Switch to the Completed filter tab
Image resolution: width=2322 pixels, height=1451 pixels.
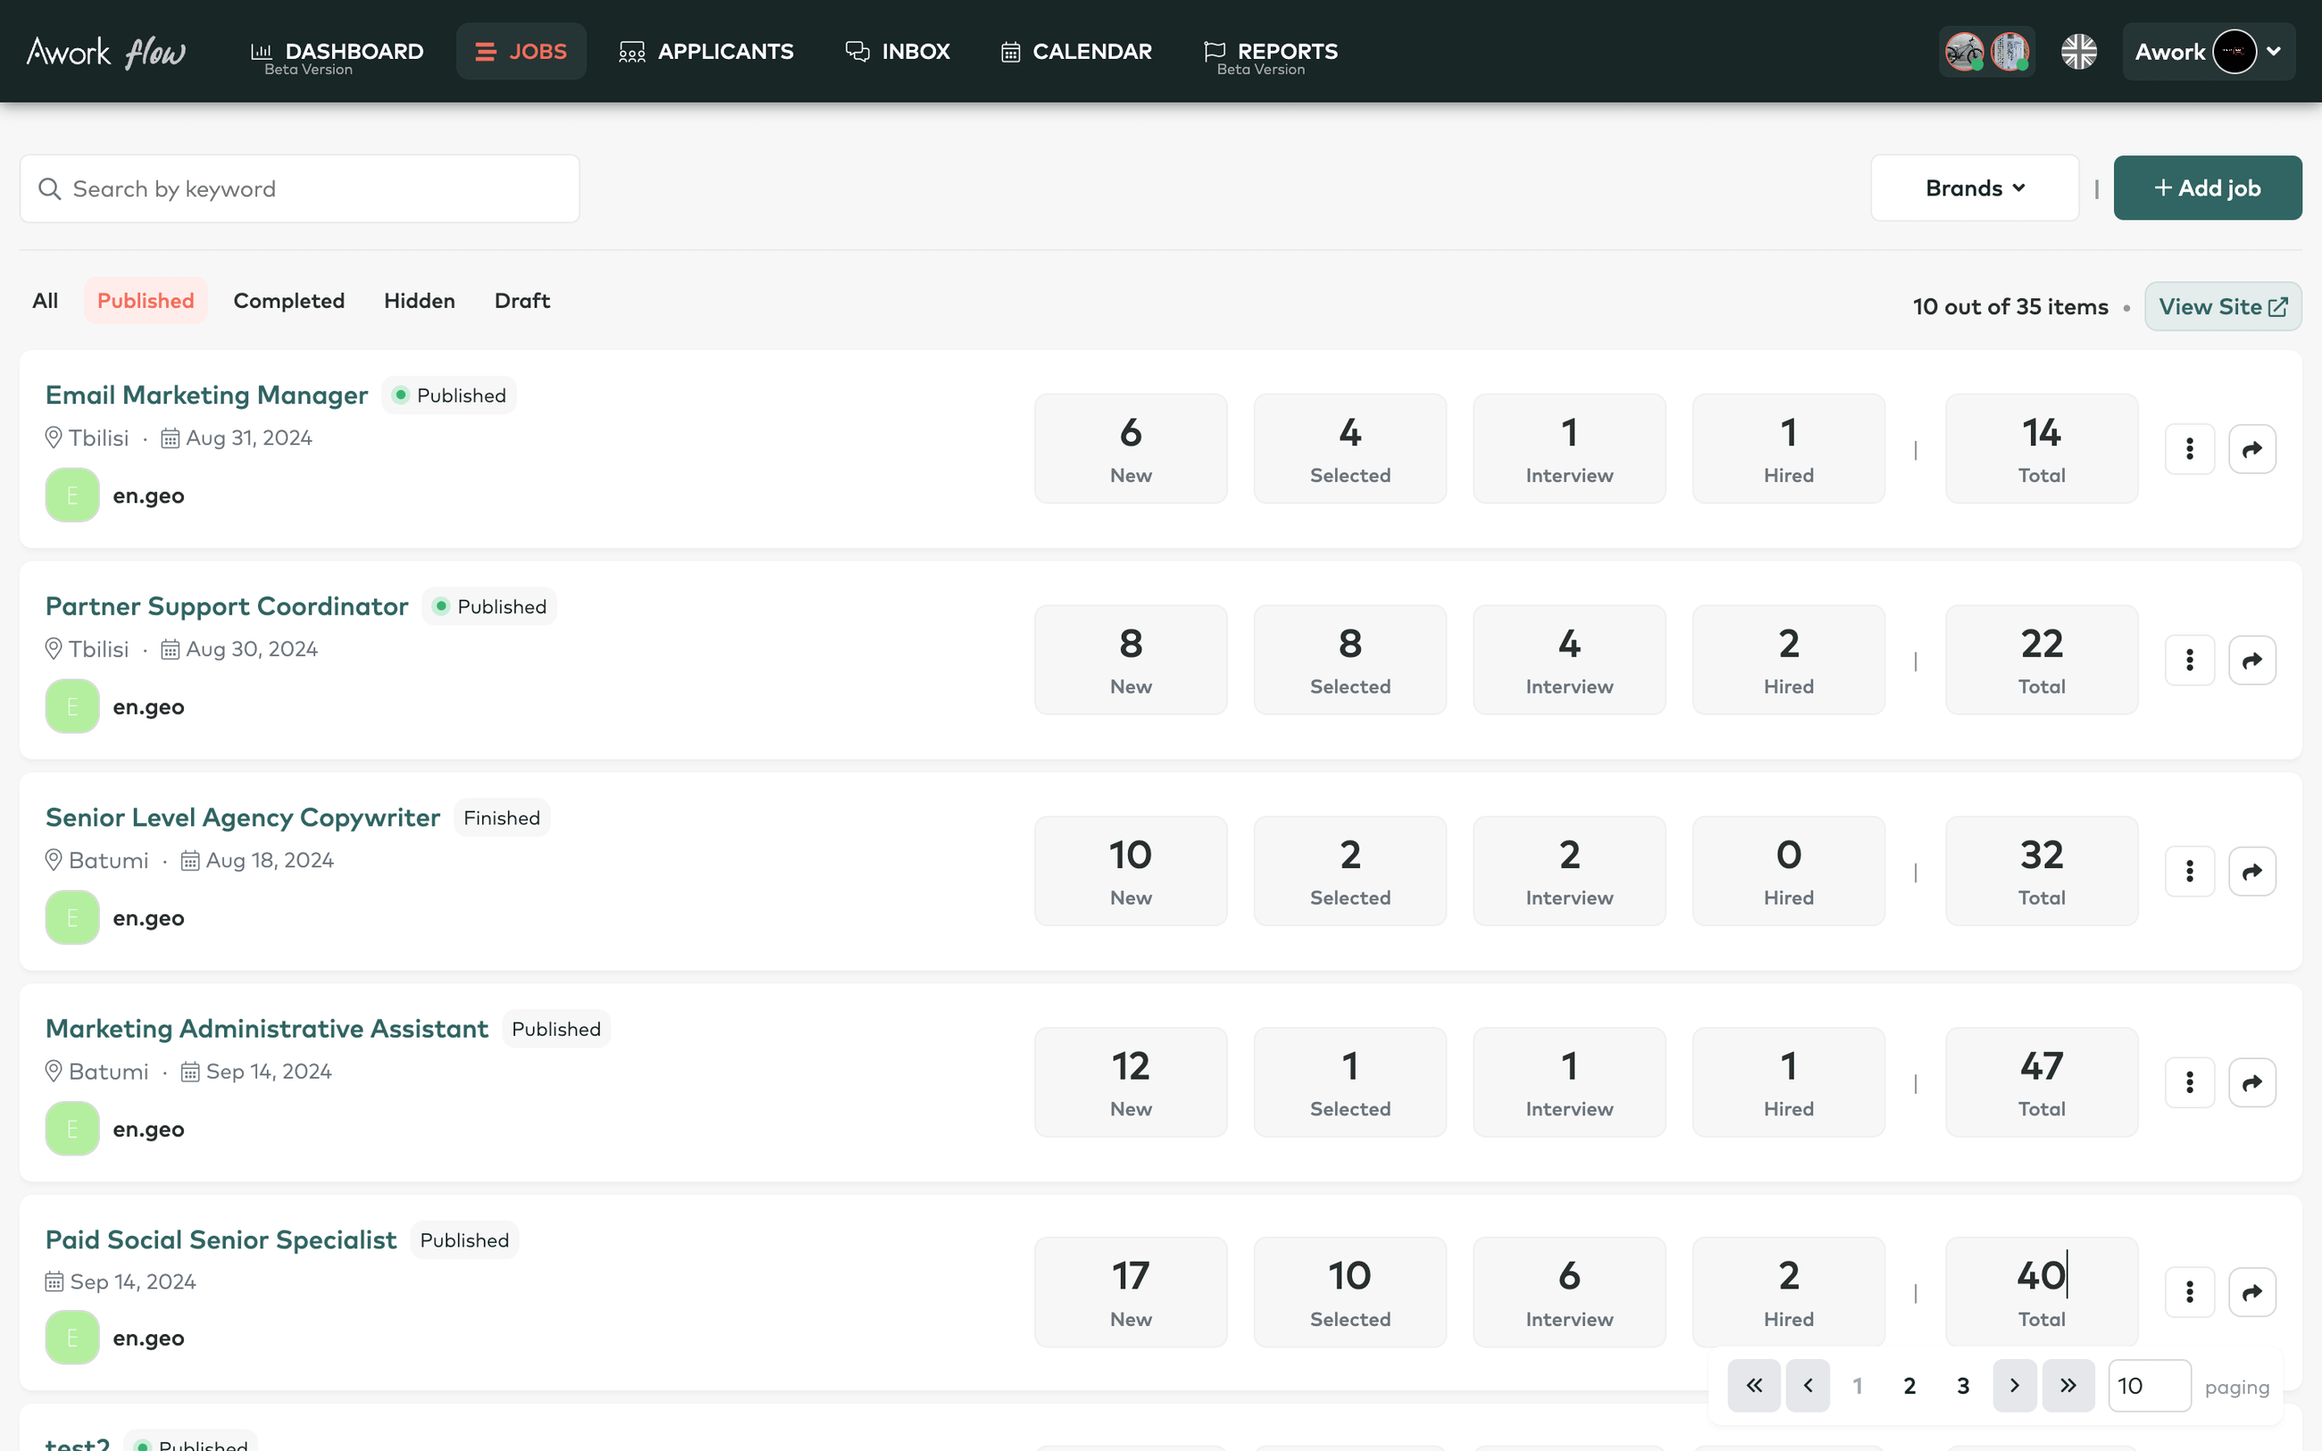tap(288, 301)
